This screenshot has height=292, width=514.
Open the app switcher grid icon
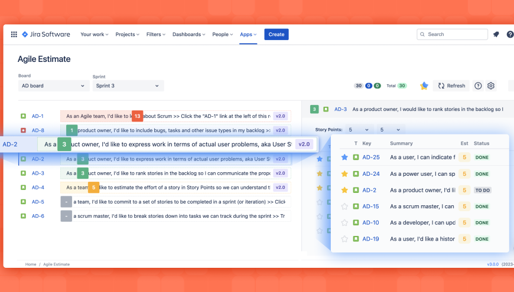click(x=14, y=34)
